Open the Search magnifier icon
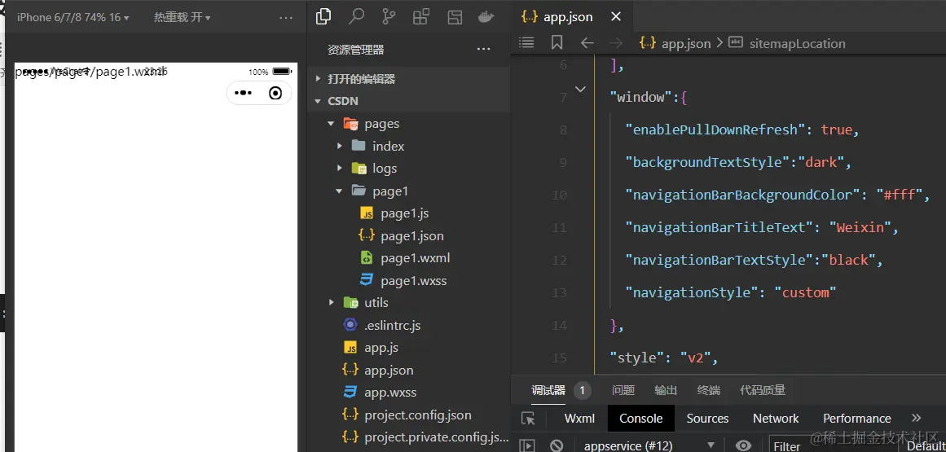 point(357,17)
